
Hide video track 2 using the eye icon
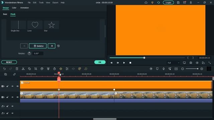coord(17,86)
